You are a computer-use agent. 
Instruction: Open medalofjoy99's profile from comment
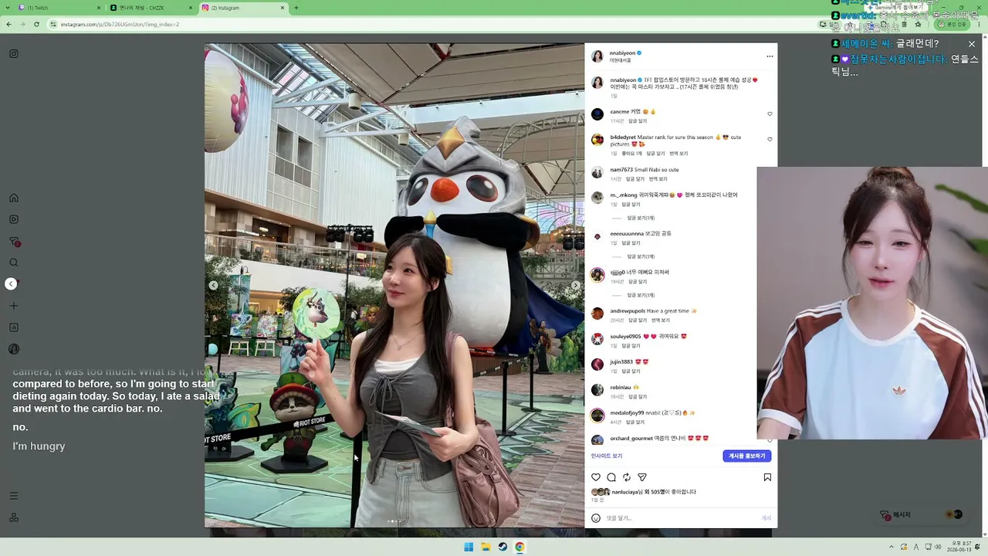[627, 412]
